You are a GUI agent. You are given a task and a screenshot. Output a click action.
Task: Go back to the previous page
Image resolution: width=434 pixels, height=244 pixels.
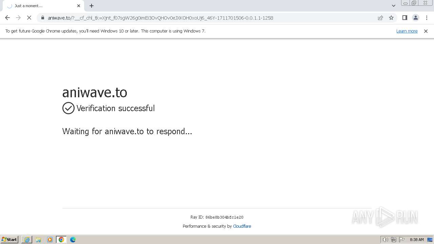pyautogui.click(x=7, y=18)
